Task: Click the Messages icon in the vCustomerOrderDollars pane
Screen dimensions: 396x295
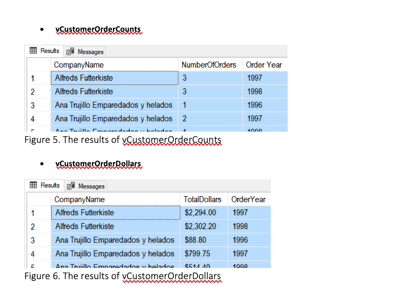Action: coord(71,186)
